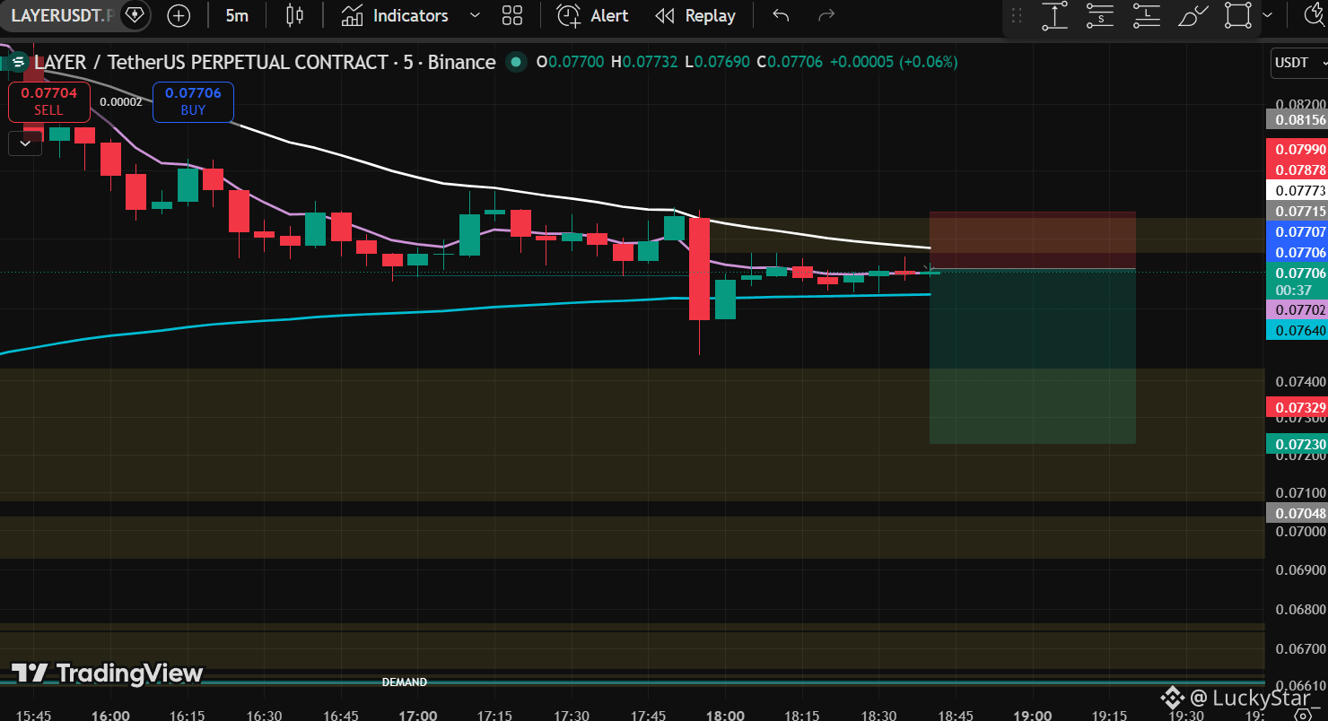Screen dimensions: 1328x721
Task: Select the rectangle drawing tool
Action: [x=1238, y=15]
